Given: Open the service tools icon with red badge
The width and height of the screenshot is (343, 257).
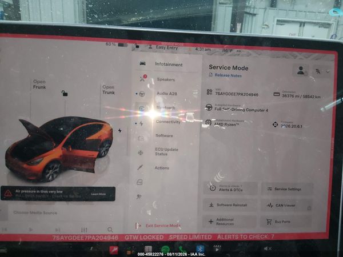Looking at the screenshot, I should point(143,78).
